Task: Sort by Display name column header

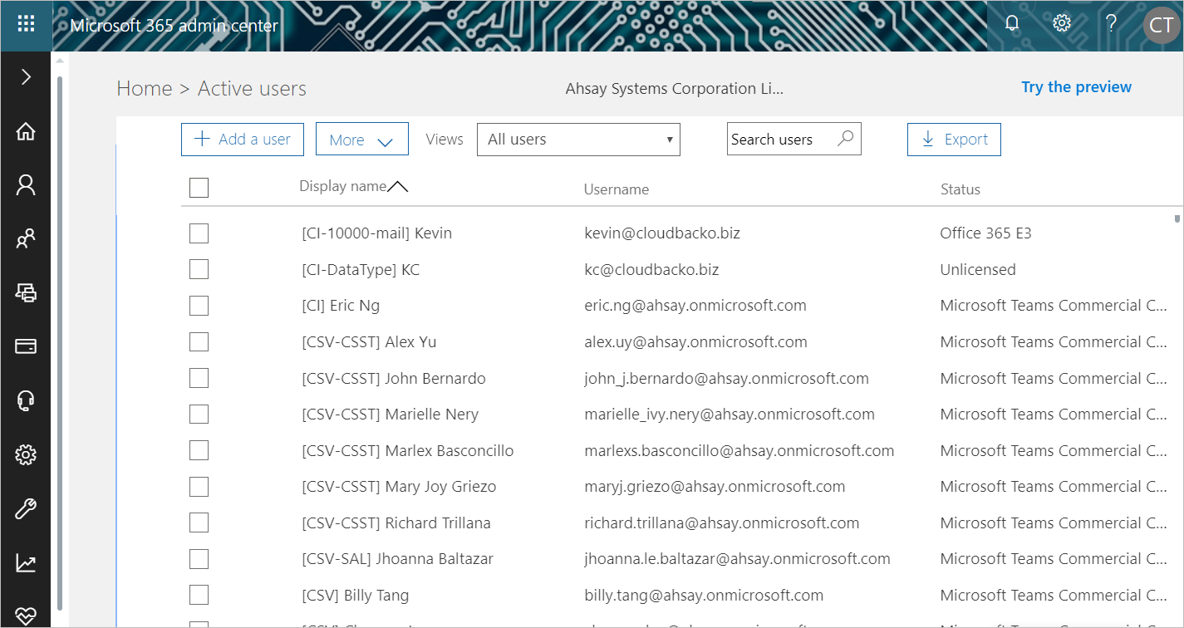Action: click(343, 187)
